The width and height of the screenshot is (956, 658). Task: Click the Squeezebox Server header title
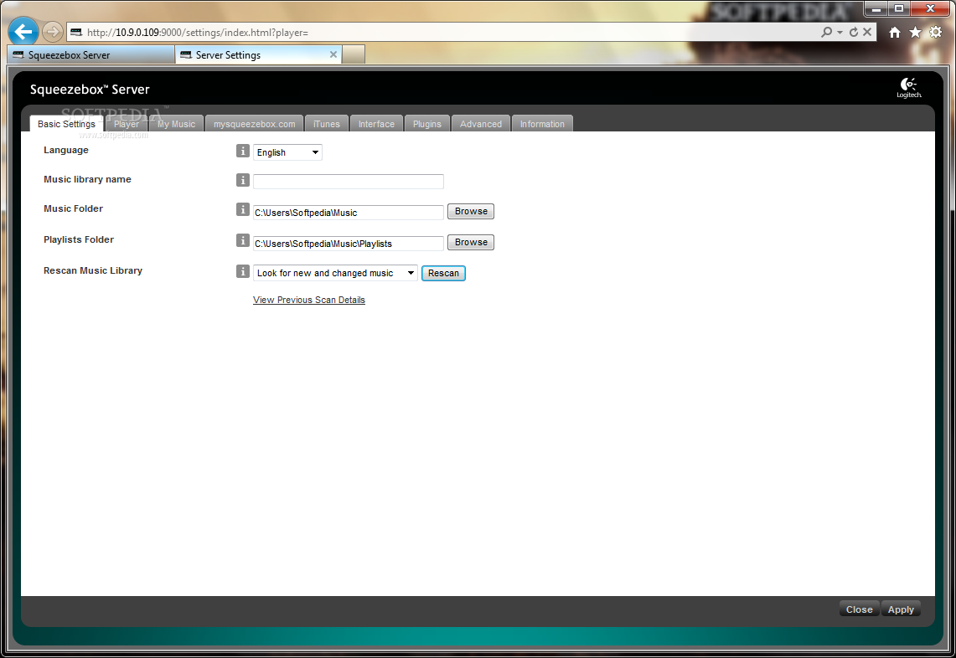tap(90, 90)
